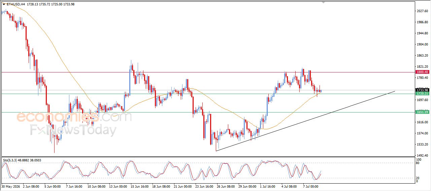Click the 26 Jun 08:00 time label
Image resolution: width=431 pixels, height=191 pixels.
(225, 186)
